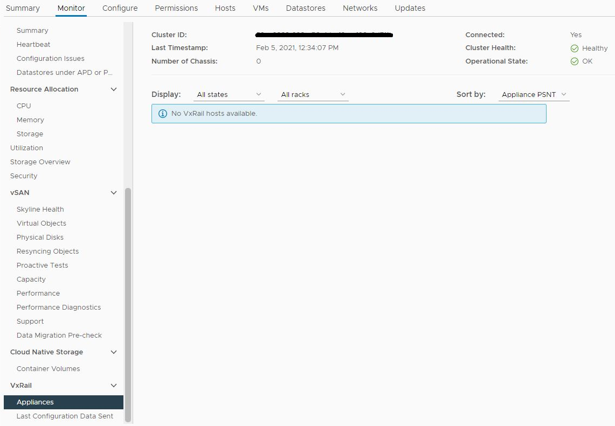
Task: Open Datastores under APD or PDL item
Action: (x=64, y=73)
